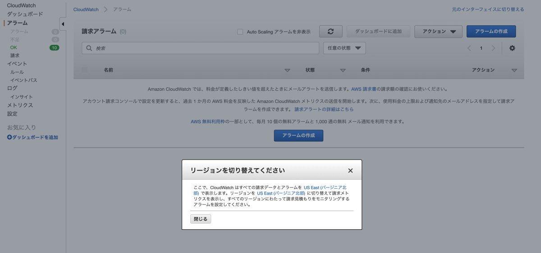Select ダッシュボード in sidebar
Viewport: 541px width, 253px height.
(x=25, y=14)
